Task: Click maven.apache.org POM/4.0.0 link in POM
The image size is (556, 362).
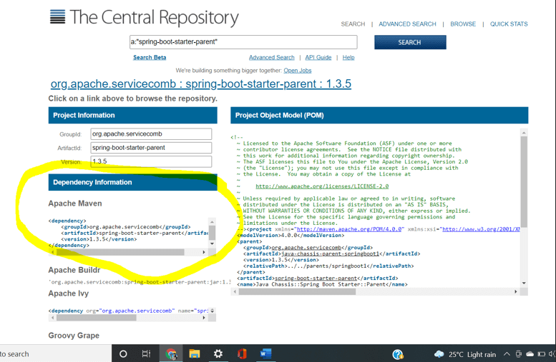Action: (x=349, y=229)
